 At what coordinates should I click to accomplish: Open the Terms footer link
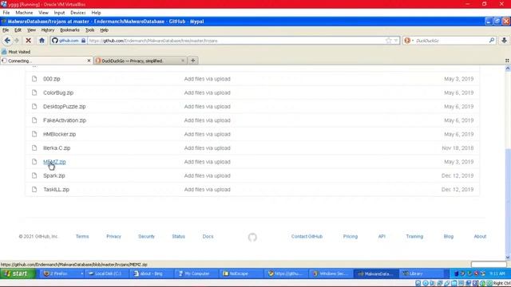pos(82,237)
